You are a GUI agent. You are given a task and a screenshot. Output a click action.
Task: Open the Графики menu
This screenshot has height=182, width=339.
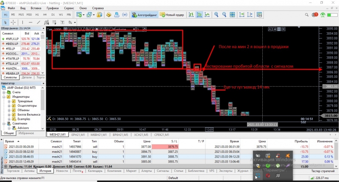[x=53, y=8]
